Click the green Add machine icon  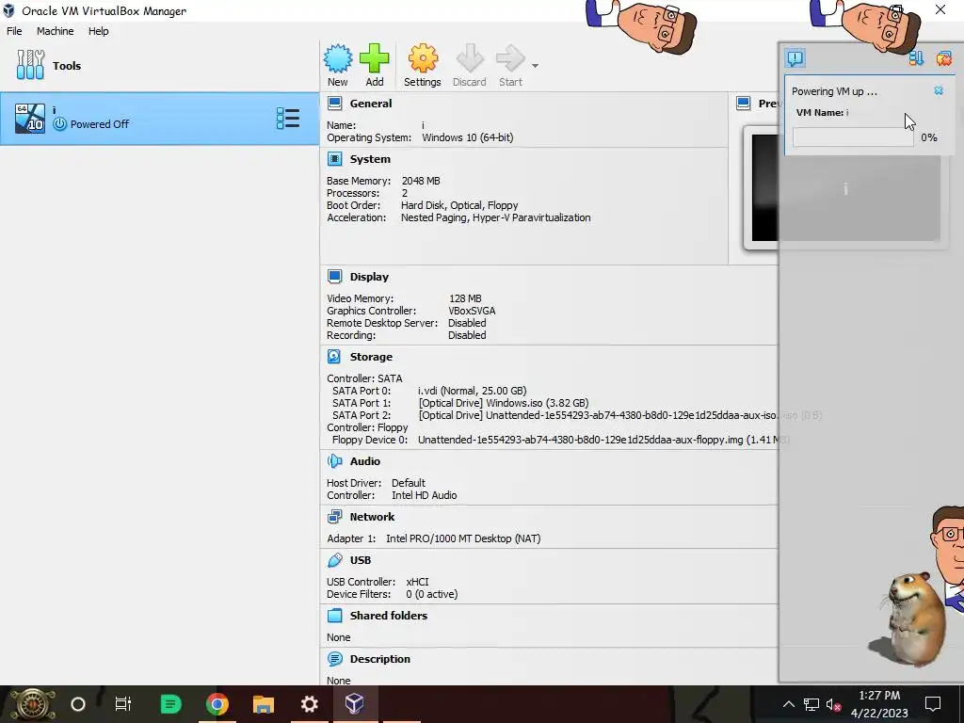pos(375,59)
